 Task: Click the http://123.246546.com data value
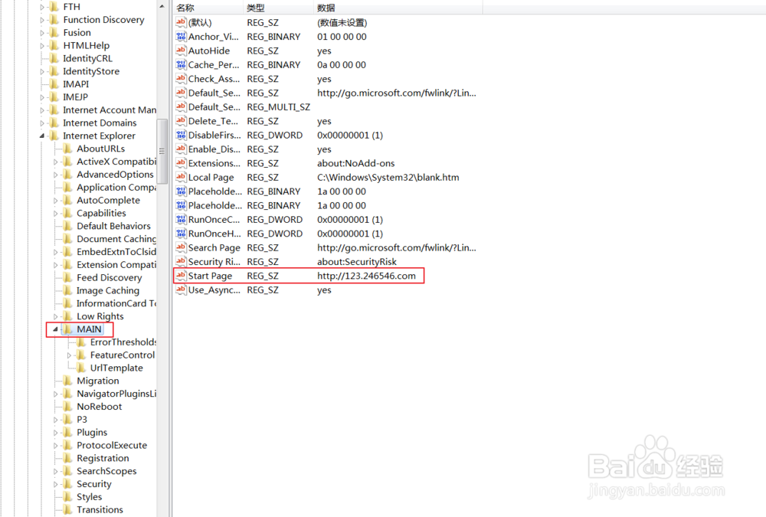[x=366, y=276]
